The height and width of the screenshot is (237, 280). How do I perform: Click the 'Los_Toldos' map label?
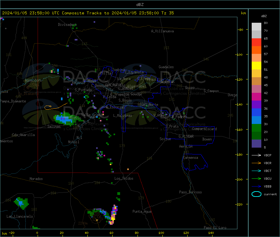coord(124,178)
